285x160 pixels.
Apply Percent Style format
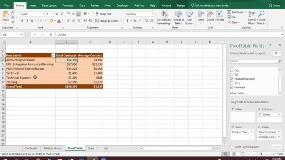pyautogui.click(x=135, y=21)
